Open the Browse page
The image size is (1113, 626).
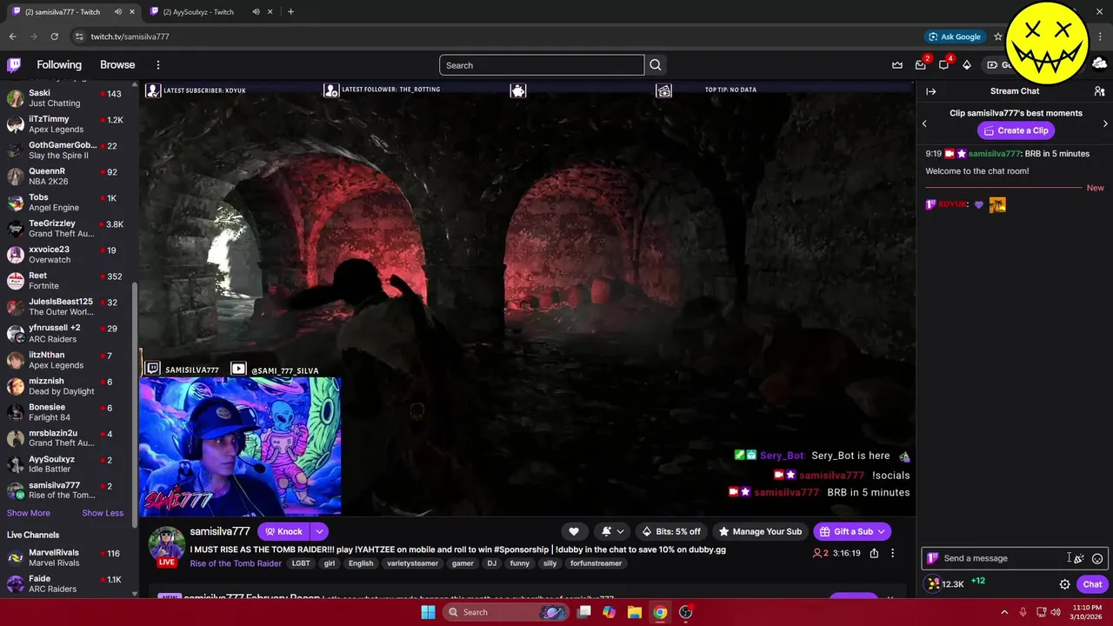pyautogui.click(x=117, y=65)
